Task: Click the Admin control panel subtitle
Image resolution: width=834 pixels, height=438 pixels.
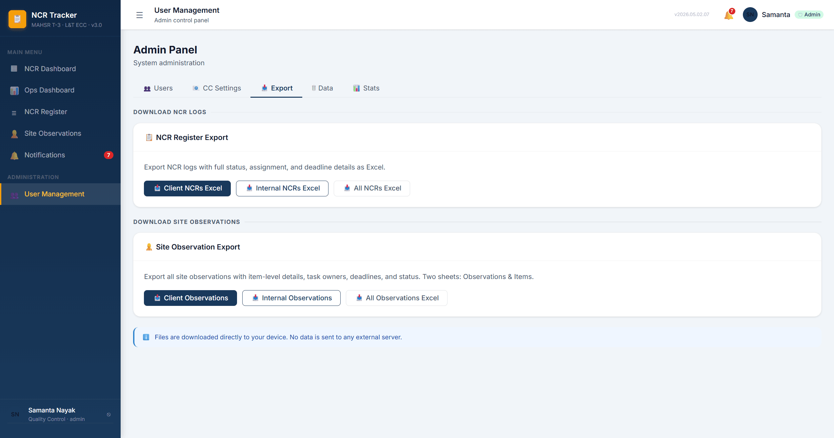Action: [182, 20]
